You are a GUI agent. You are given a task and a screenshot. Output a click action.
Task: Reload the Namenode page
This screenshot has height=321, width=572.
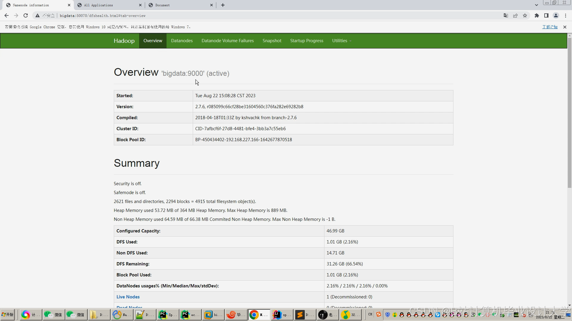[26, 15]
